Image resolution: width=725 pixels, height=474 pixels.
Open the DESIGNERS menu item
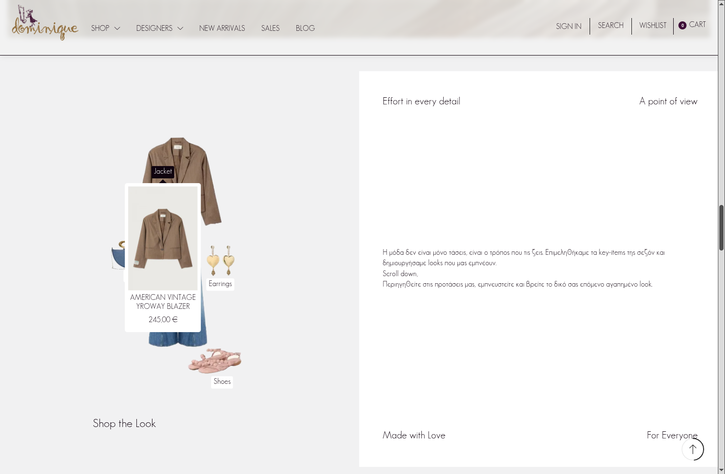point(154,28)
